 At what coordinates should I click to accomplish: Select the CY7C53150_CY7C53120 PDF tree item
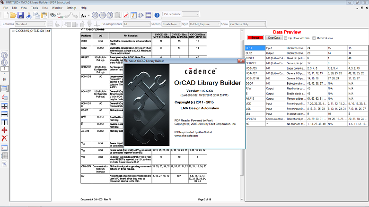click(32, 31)
